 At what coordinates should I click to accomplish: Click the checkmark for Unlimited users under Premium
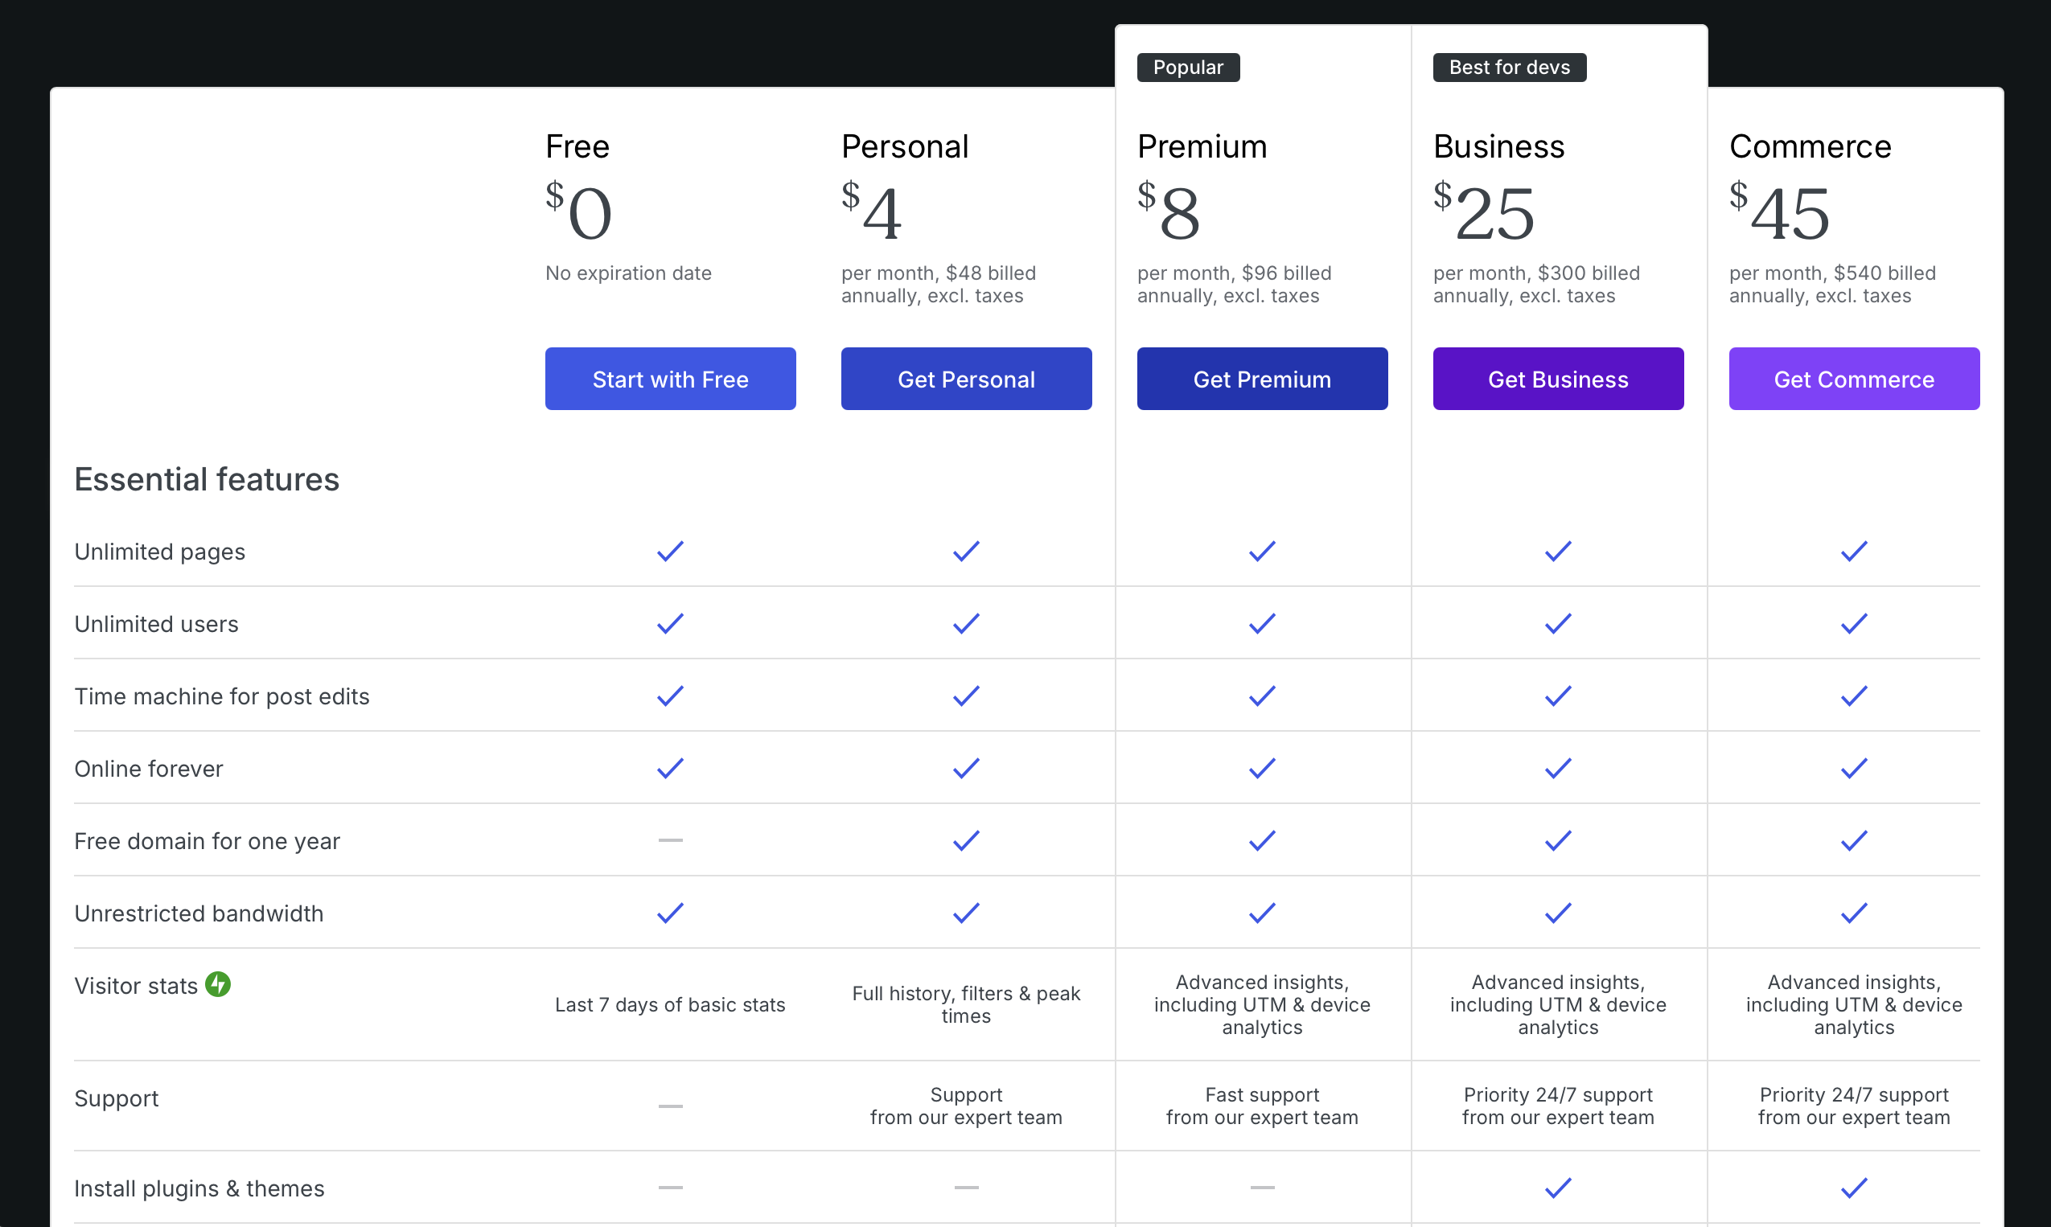[x=1261, y=623]
